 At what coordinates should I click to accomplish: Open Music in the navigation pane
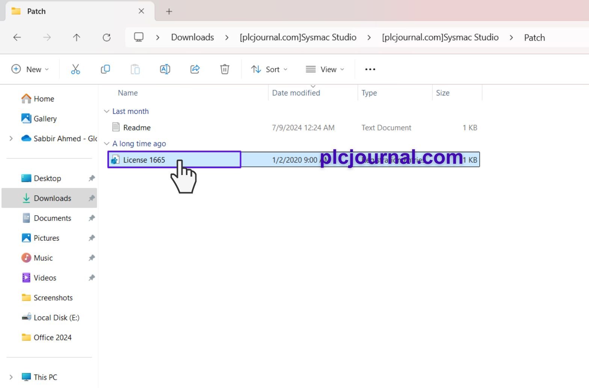pos(43,258)
